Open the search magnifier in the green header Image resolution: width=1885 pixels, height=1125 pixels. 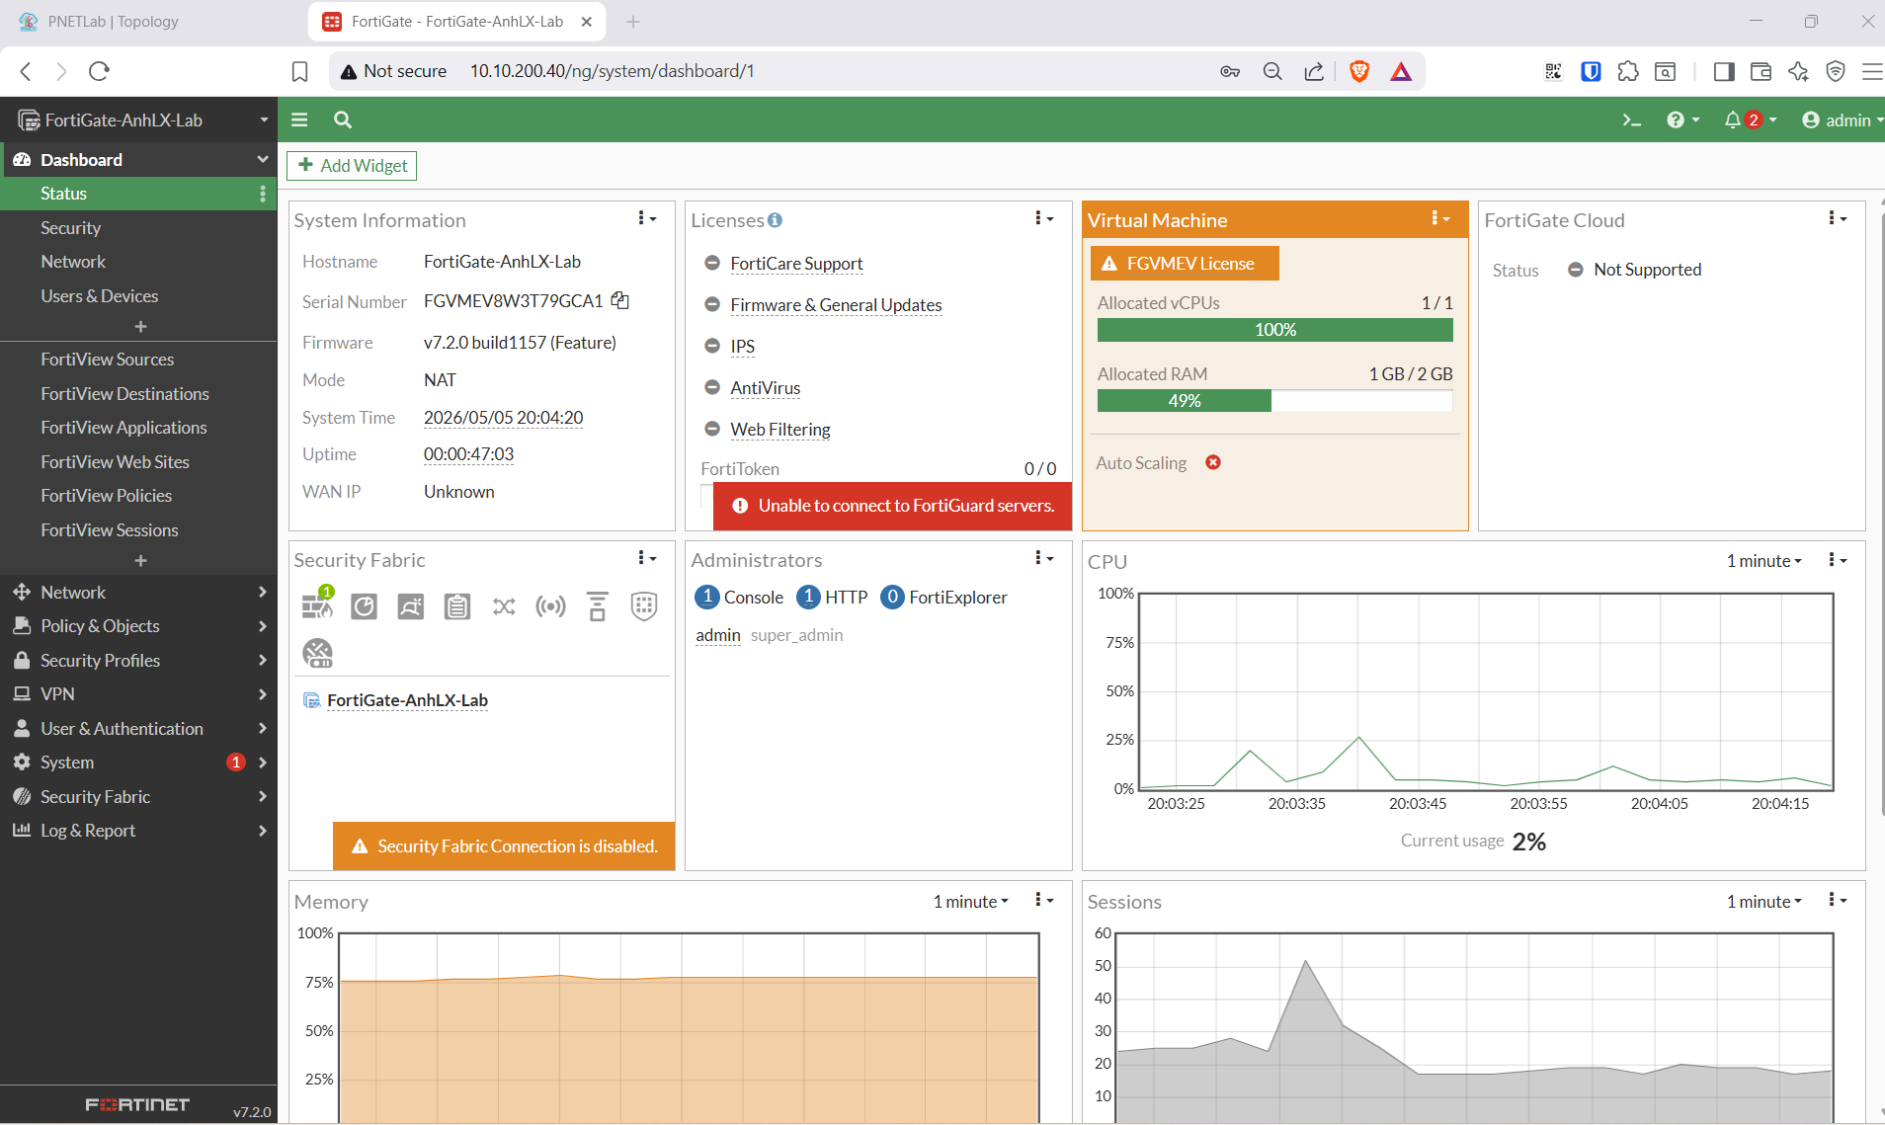click(343, 120)
